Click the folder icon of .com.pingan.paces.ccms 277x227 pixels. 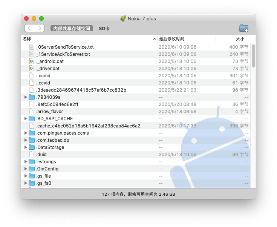[x=32, y=133]
